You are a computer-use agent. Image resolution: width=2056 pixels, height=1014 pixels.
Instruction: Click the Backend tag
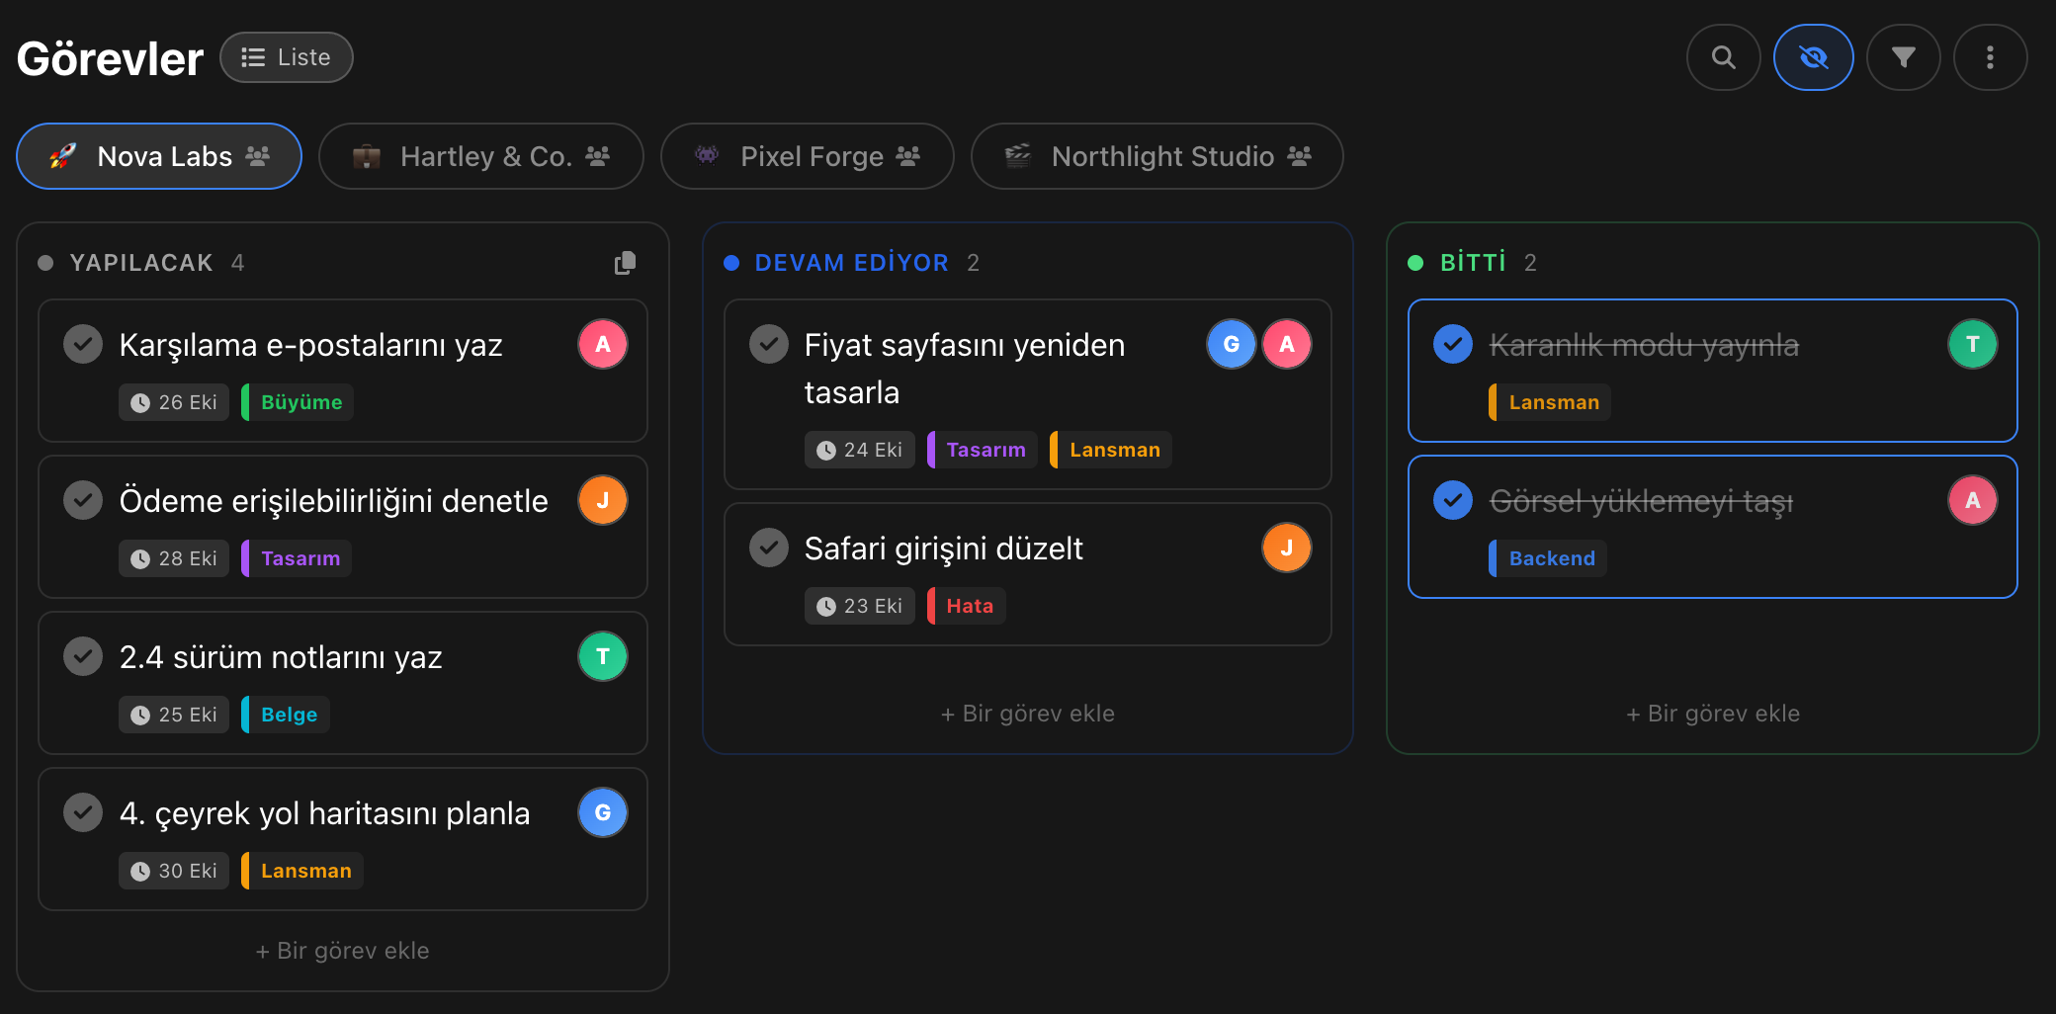[x=1548, y=558]
